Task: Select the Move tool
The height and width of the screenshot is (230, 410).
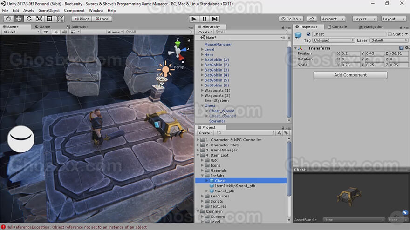Action: point(19,19)
